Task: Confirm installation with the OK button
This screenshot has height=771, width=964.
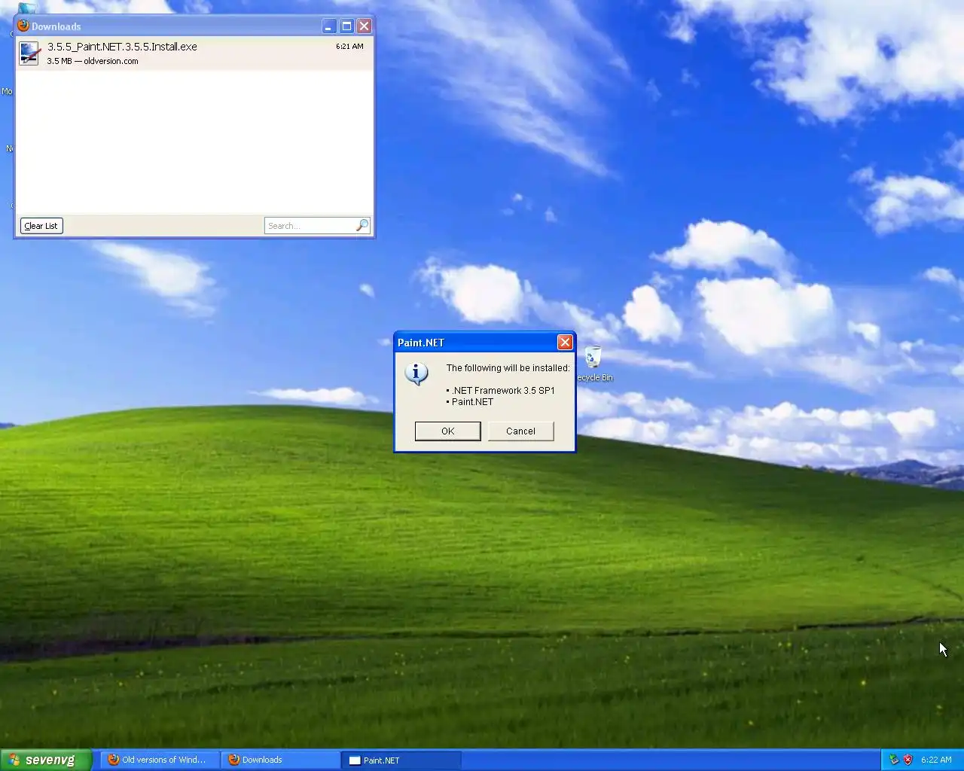Action: (447, 431)
